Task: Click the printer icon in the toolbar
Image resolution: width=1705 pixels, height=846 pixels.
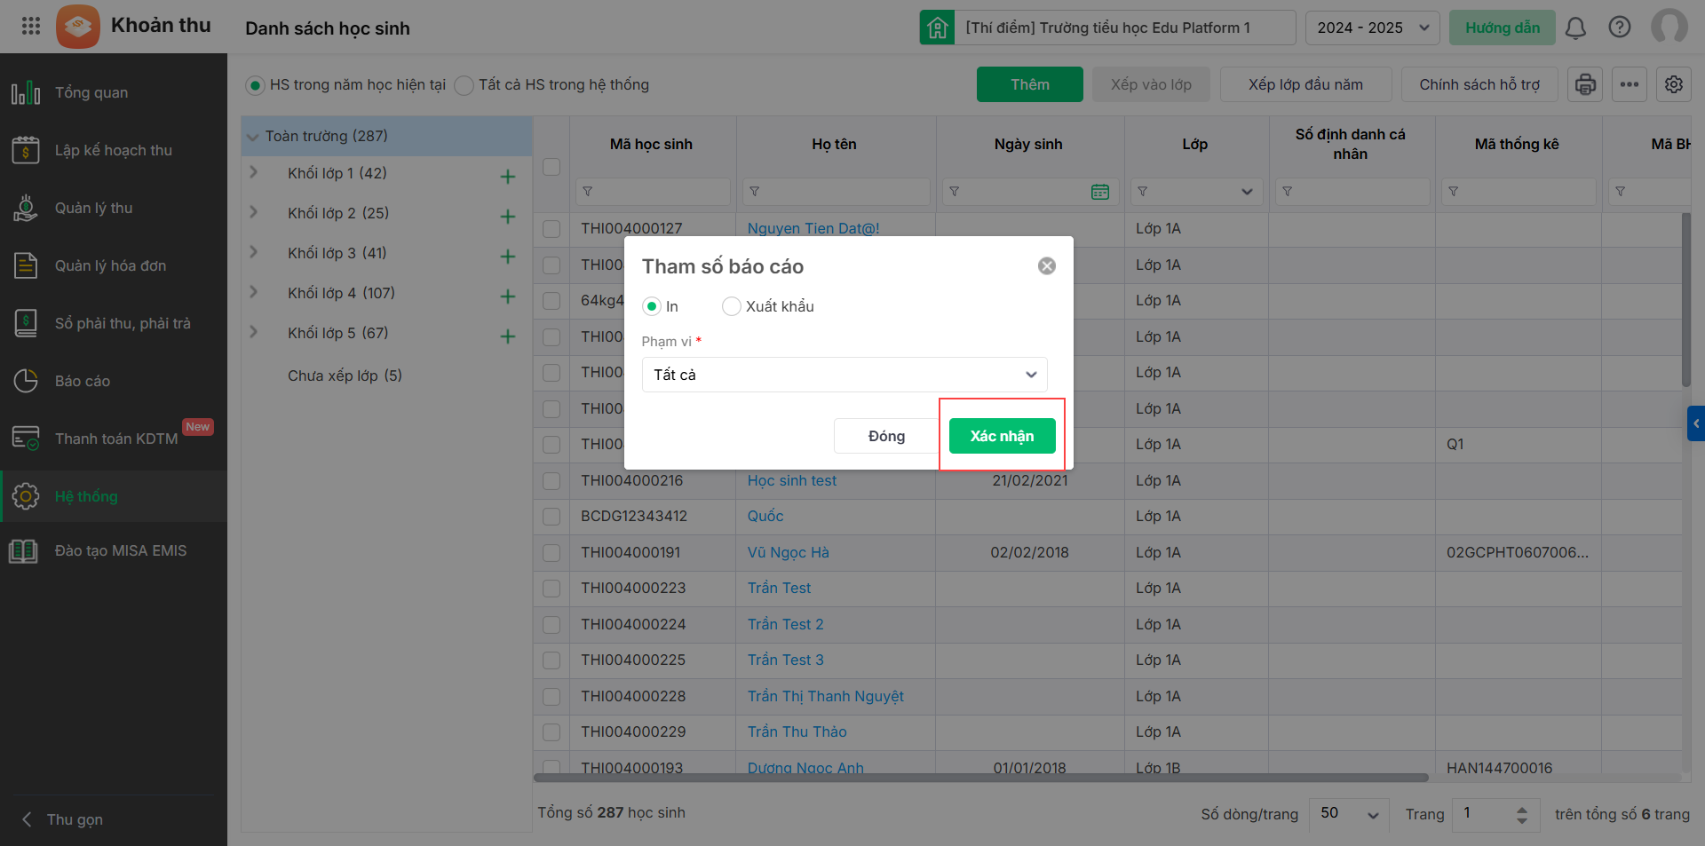Action: (x=1585, y=84)
